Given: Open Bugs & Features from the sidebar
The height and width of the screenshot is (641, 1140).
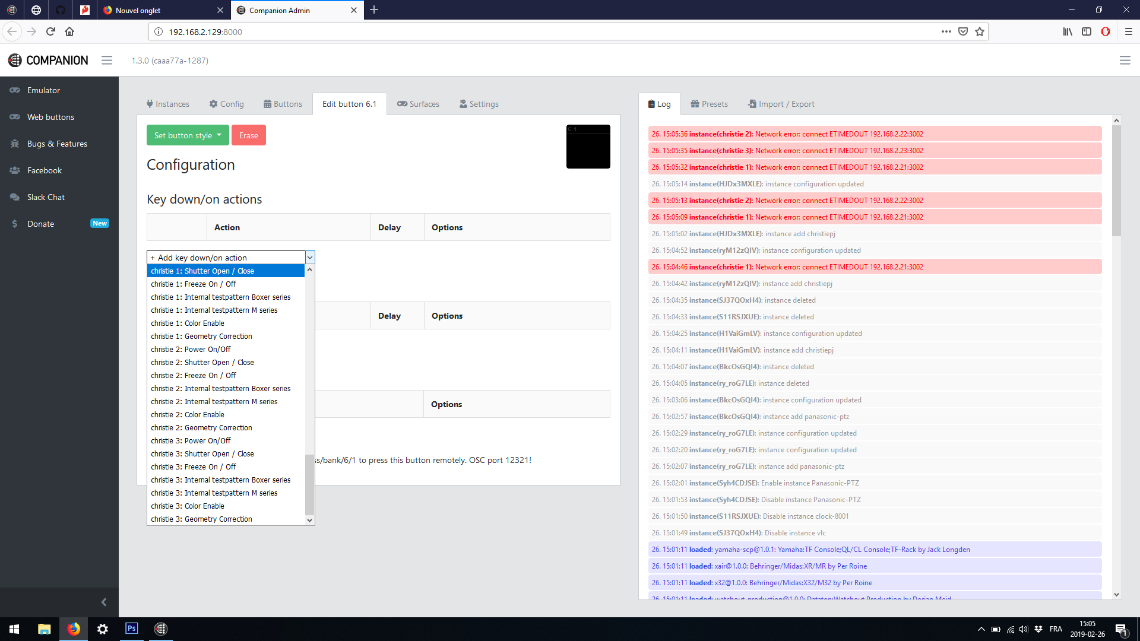Looking at the screenshot, I should point(57,144).
